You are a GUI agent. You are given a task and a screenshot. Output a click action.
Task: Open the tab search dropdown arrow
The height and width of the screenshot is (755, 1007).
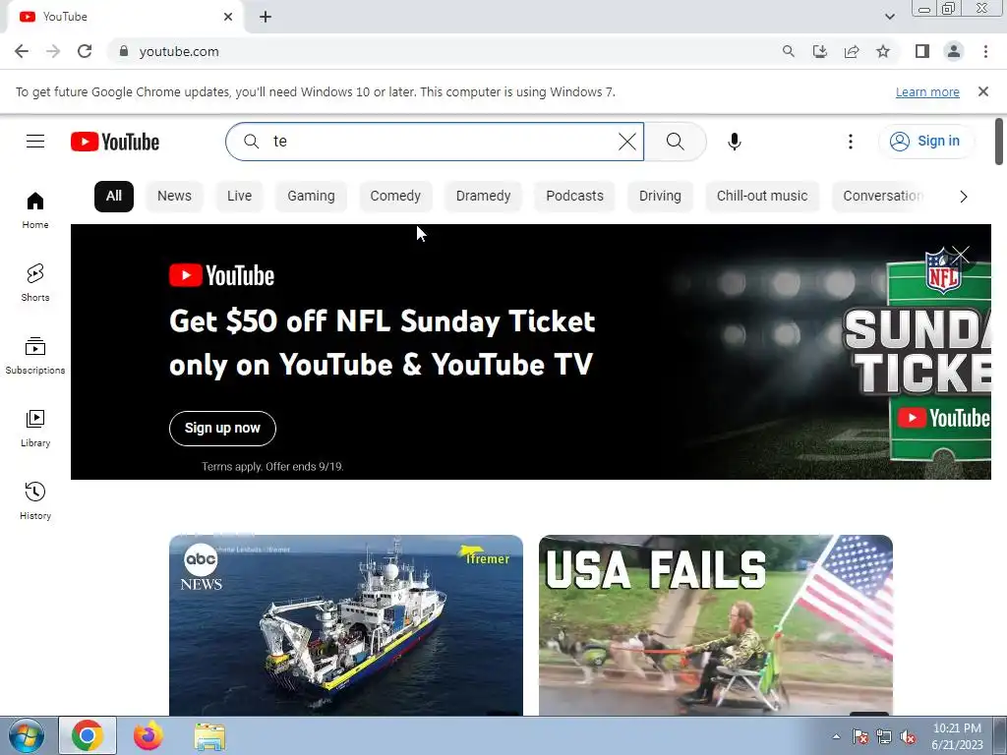[889, 17]
